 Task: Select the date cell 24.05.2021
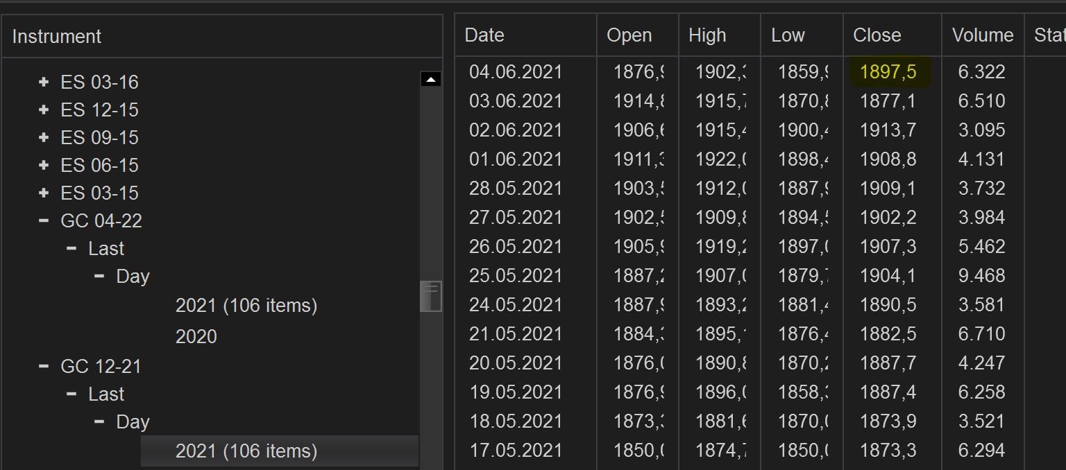click(516, 305)
